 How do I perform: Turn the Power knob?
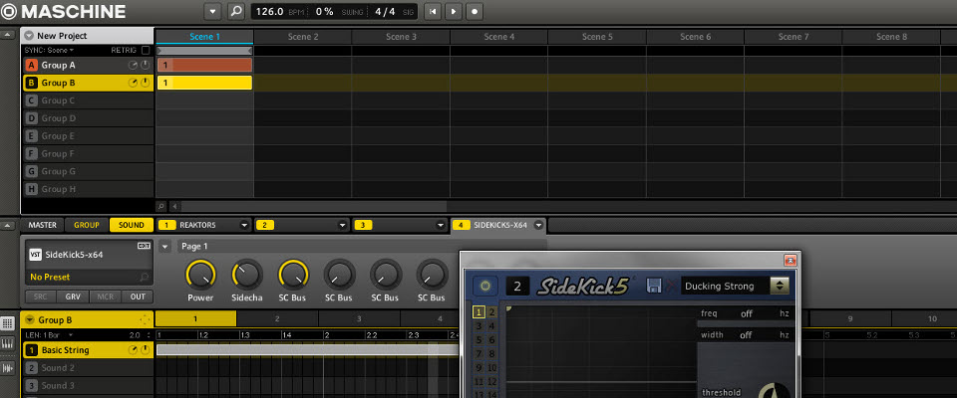point(200,275)
